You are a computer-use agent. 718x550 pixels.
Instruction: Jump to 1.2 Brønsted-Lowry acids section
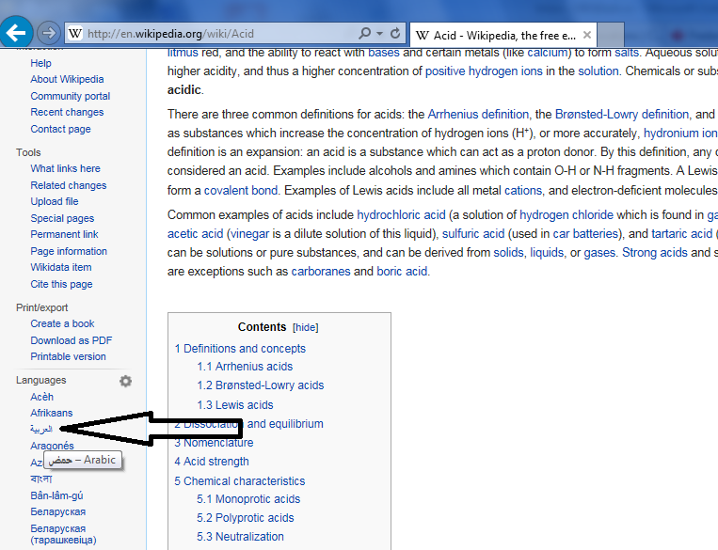260,385
